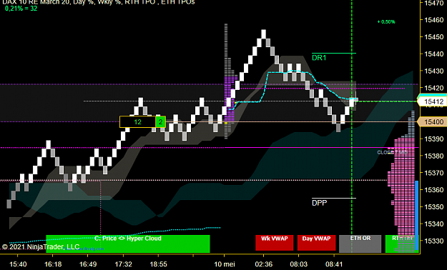
Task: Click the 15340 price axis label
Action: pos(434,224)
